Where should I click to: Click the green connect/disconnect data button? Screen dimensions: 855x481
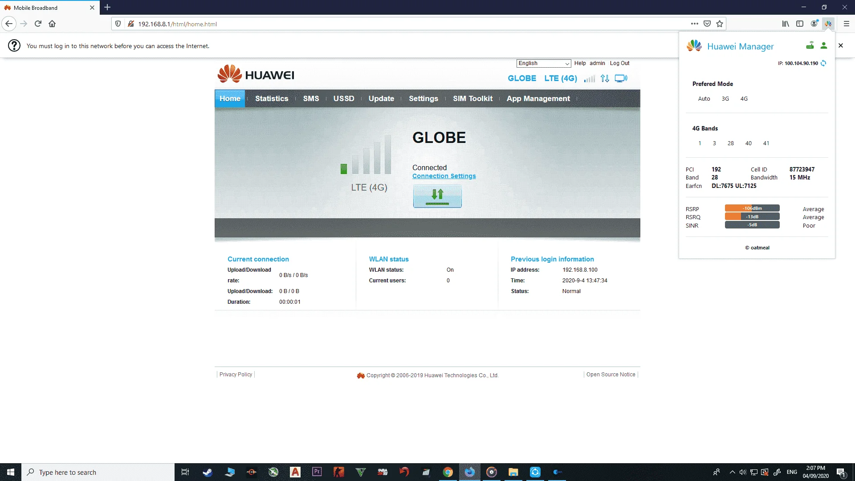437,196
